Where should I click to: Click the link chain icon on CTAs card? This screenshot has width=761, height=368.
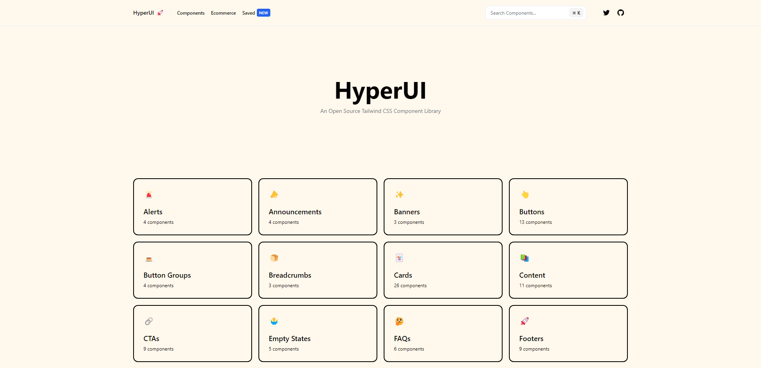(x=149, y=321)
